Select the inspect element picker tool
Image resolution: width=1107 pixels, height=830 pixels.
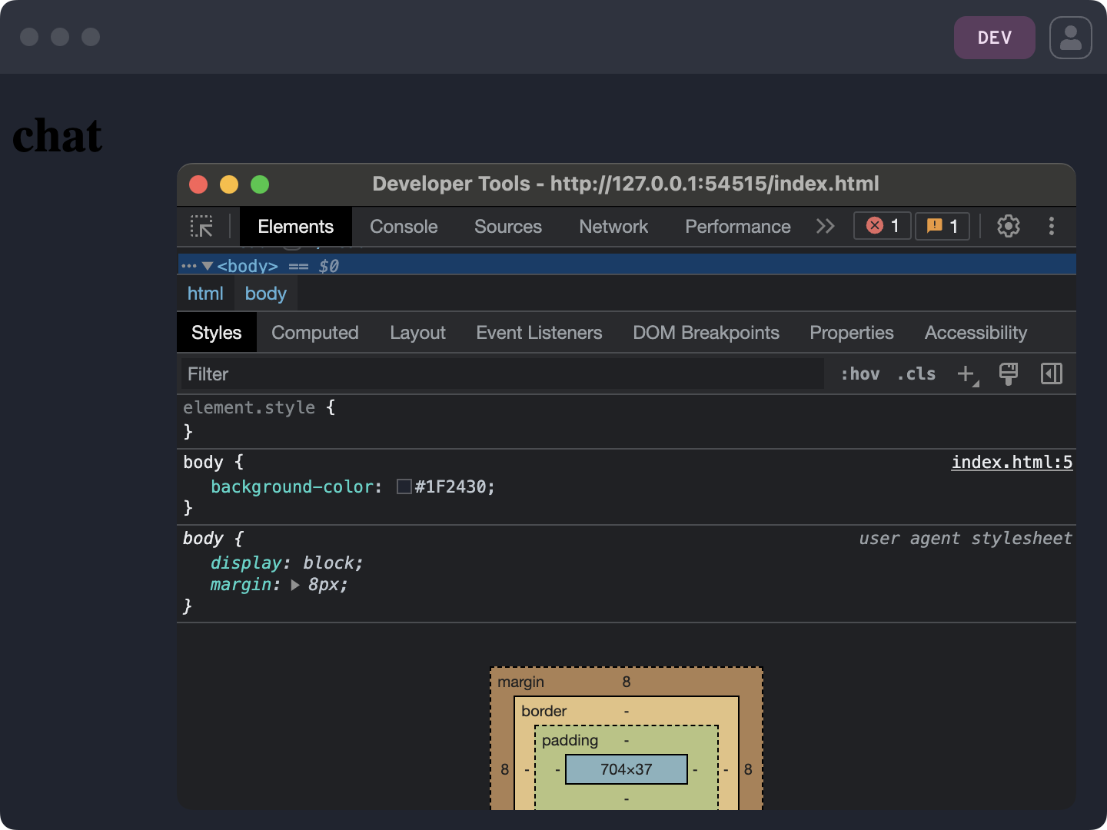pos(203,226)
